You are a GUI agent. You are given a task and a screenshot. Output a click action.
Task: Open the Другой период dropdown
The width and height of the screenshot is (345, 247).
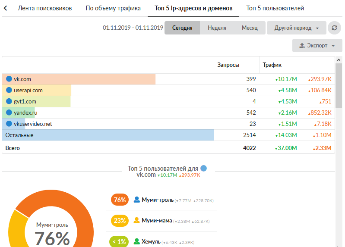(x=296, y=28)
